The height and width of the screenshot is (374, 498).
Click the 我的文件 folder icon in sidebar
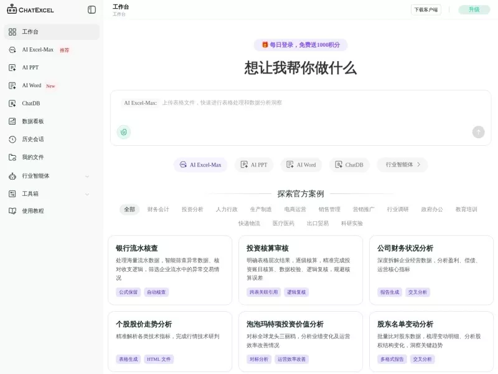point(12,157)
